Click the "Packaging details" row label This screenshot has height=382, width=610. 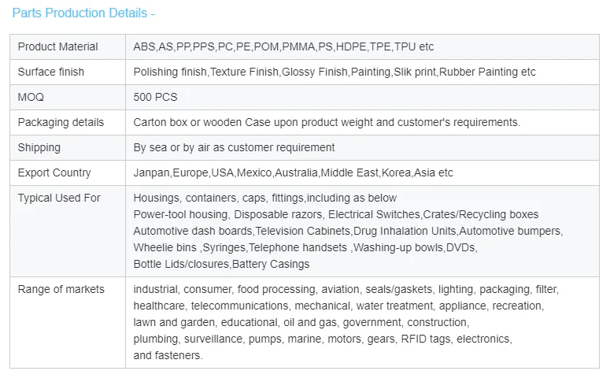(61, 122)
